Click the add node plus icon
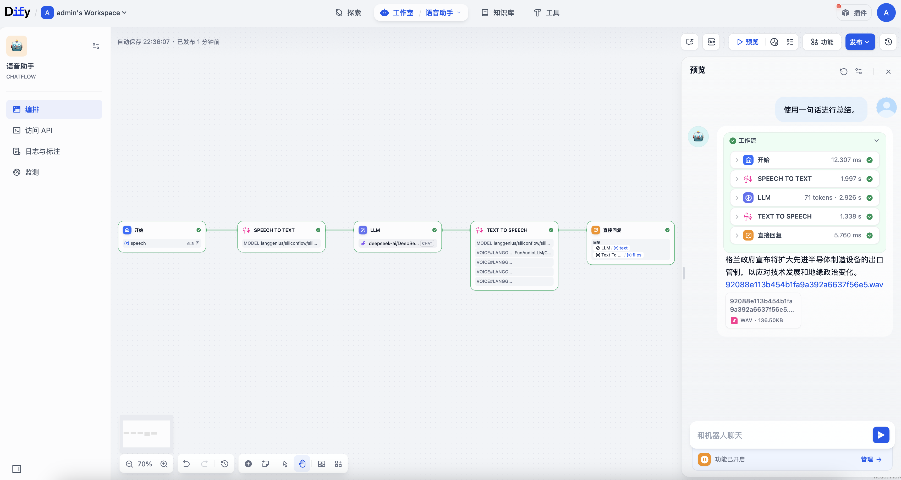 248,464
